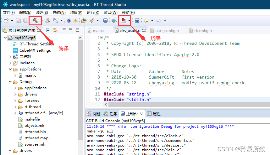Click the blue window layout icon
270x155 pixels.
[x=137, y=21]
